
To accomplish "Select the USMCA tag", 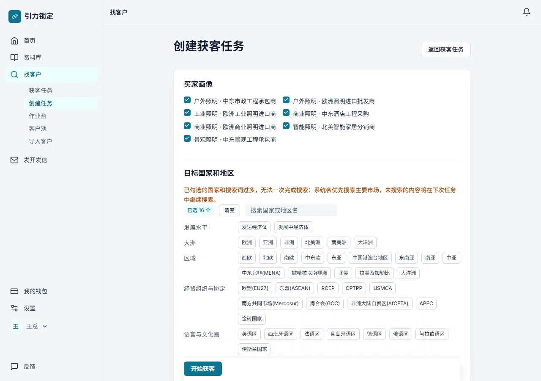I will pos(383,288).
